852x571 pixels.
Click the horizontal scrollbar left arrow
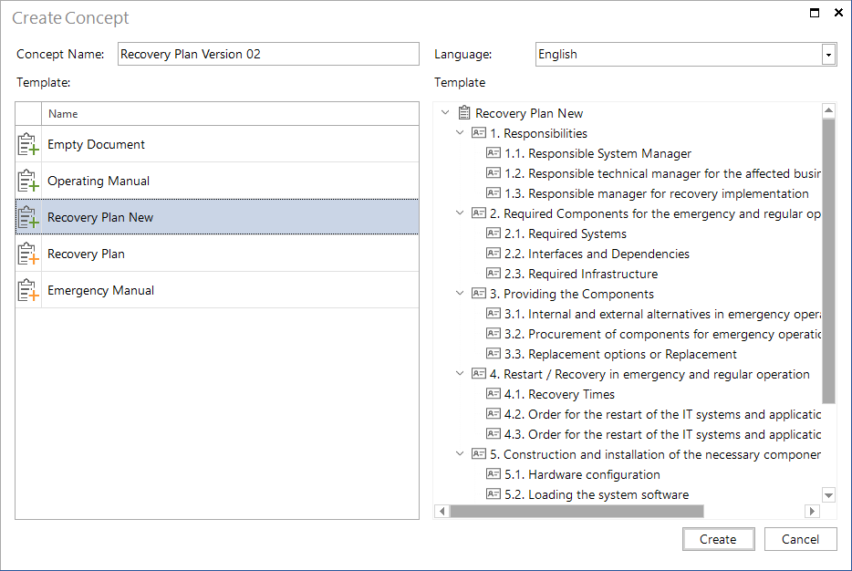tap(442, 511)
